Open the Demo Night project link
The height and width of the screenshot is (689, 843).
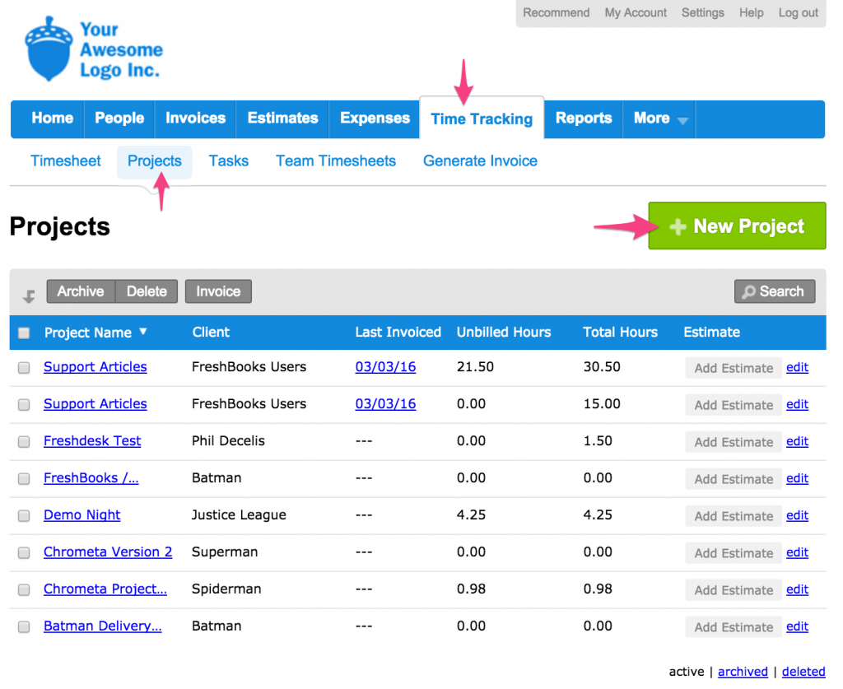[82, 514]
